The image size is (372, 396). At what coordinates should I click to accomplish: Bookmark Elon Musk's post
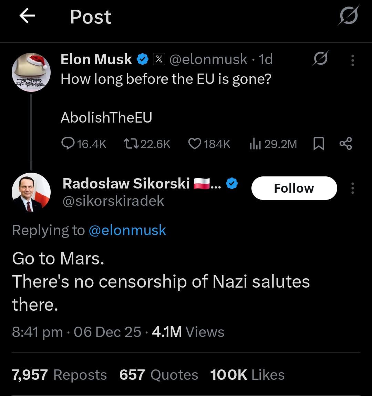coord(319,144)
